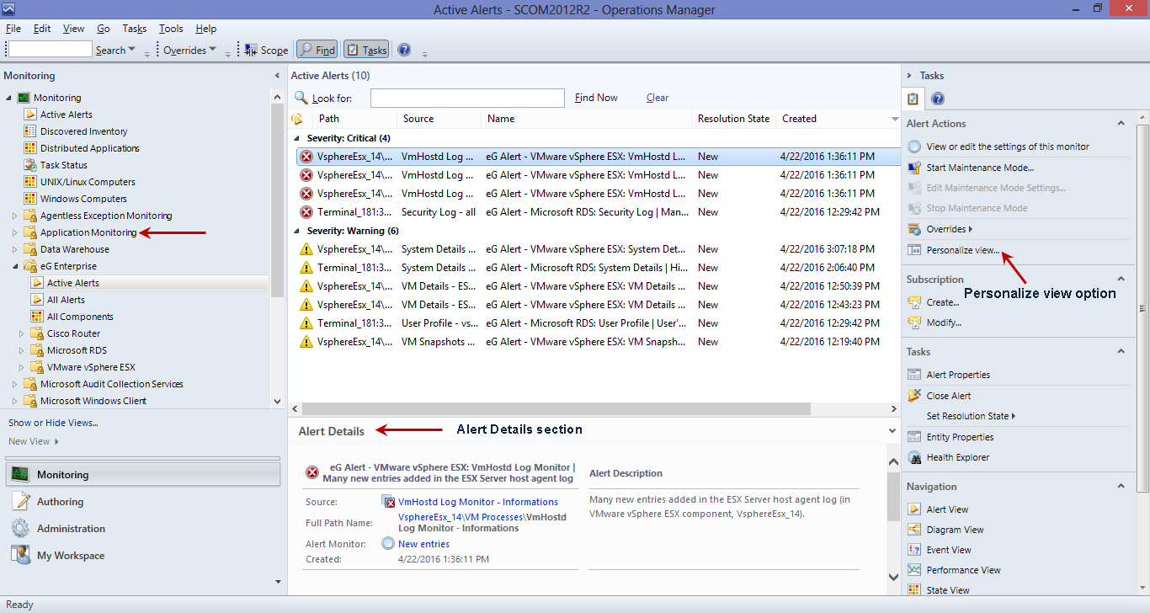The height and width of the screenshot is (613, 1150).
Task: Collapse the Severity: Critical group
Action: click(297, 138)
